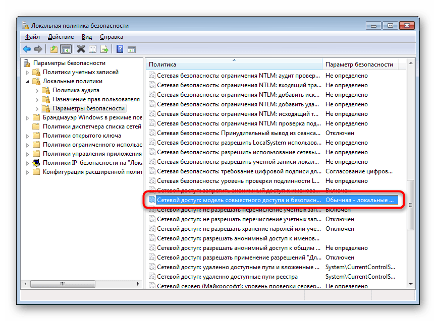Expand the Политики учетных записей node
This screenshot has width=436, height=321.
coord(28,72)
